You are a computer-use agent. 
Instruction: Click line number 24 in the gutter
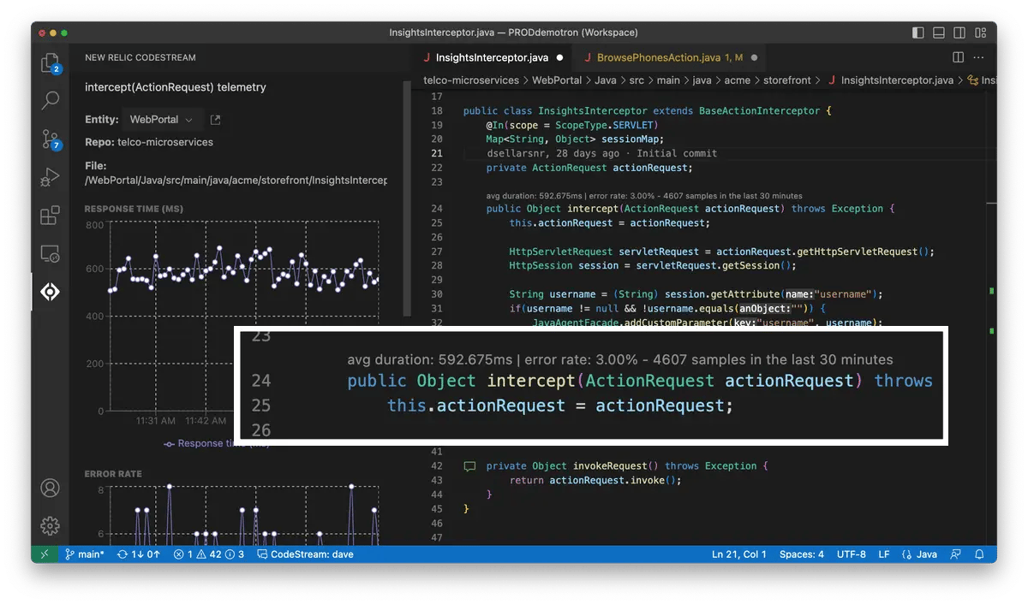(x=437, y=209)
